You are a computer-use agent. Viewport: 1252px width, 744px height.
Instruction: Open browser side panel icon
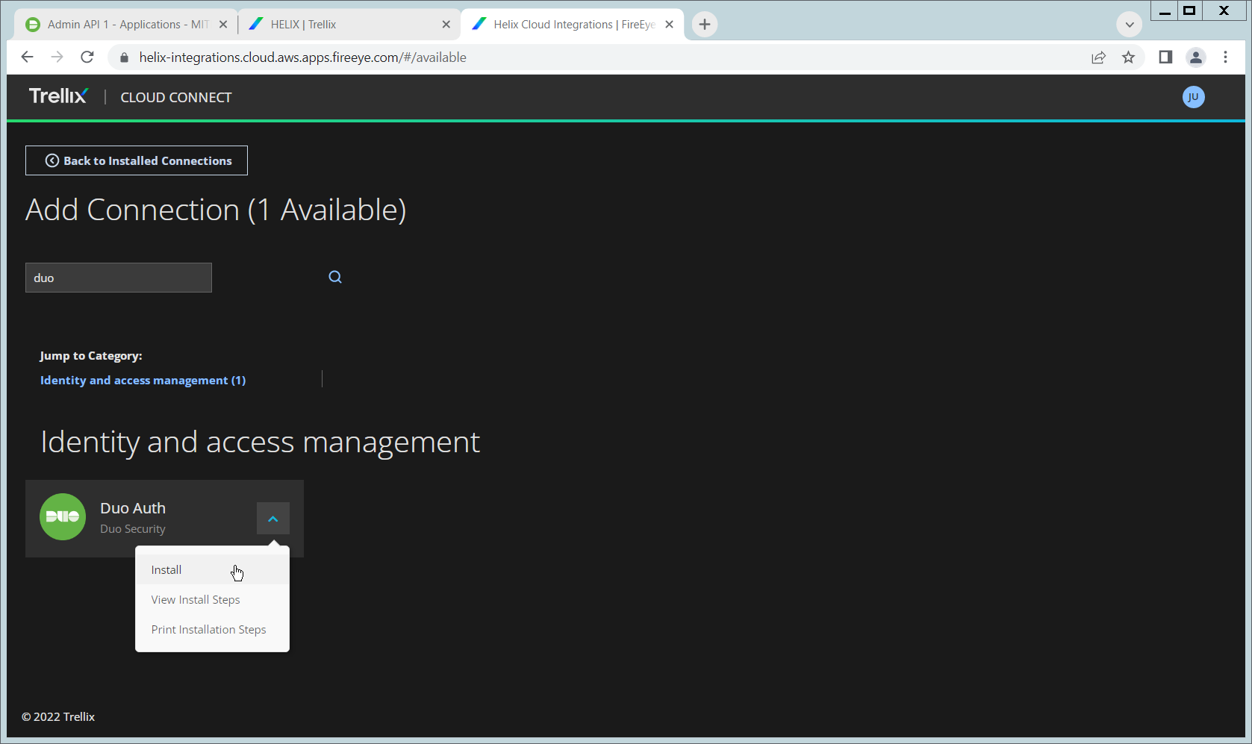(x=1165, y=57)
